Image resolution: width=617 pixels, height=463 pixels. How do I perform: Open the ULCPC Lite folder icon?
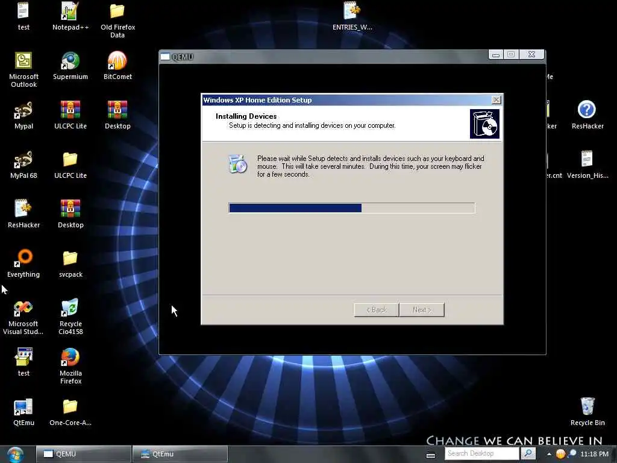pos(70,159)
